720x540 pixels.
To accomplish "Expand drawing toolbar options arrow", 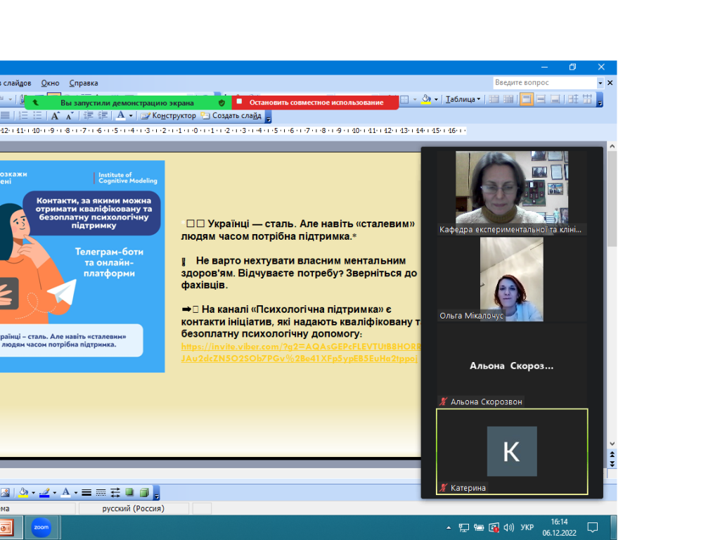I will pyautogui.click(x=157, y=493).
